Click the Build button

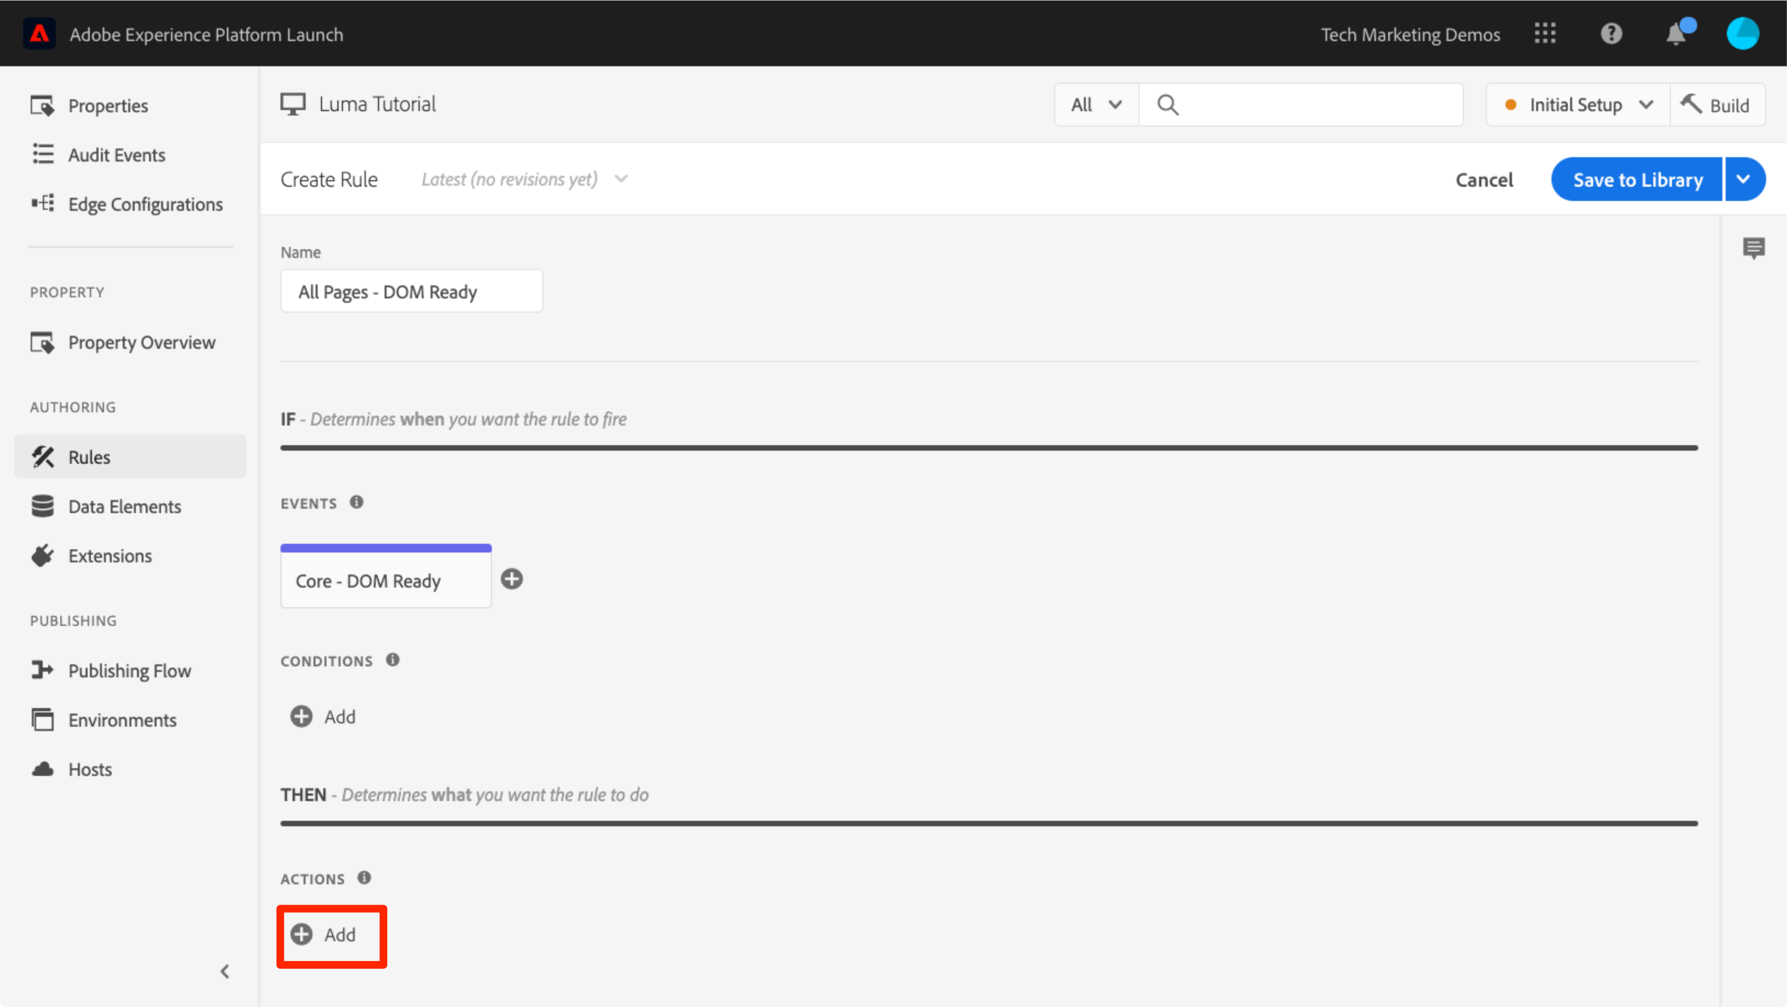1717,105
